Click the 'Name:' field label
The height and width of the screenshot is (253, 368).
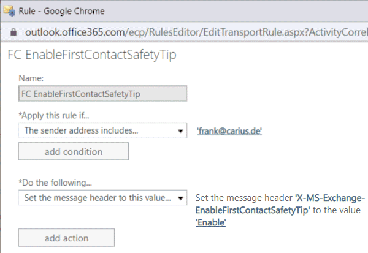pos(31,78)
